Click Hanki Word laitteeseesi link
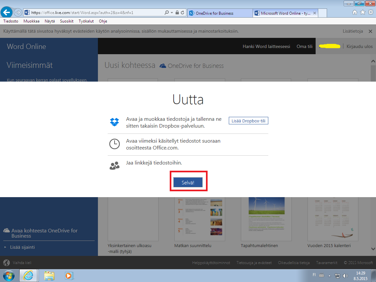The image size is (376, 282). [x=266, y=46]
